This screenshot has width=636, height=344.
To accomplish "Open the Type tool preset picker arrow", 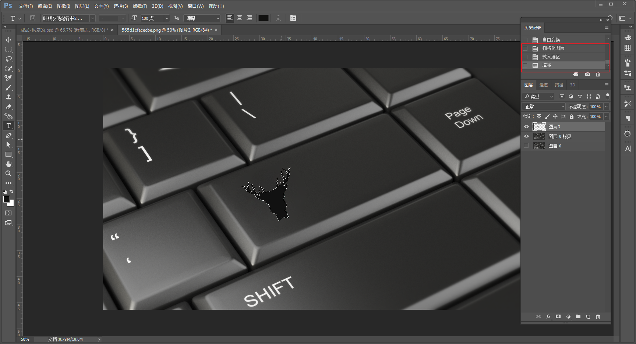I will (20, 18).
